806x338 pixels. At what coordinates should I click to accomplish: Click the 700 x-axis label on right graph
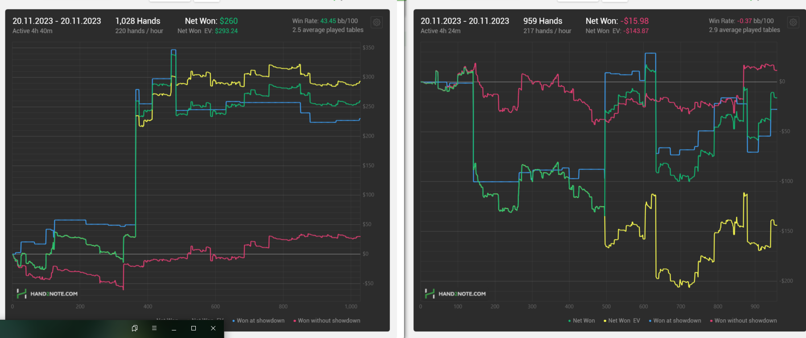tap(681, 306)
